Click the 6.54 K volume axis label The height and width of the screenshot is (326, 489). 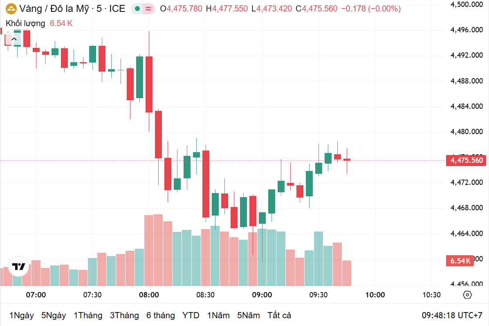pos(460,261)
